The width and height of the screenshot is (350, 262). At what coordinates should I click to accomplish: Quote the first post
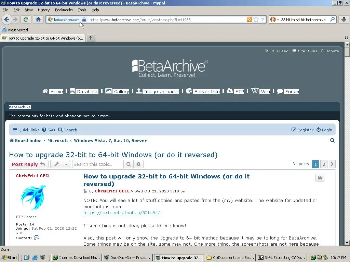point(320,178)
